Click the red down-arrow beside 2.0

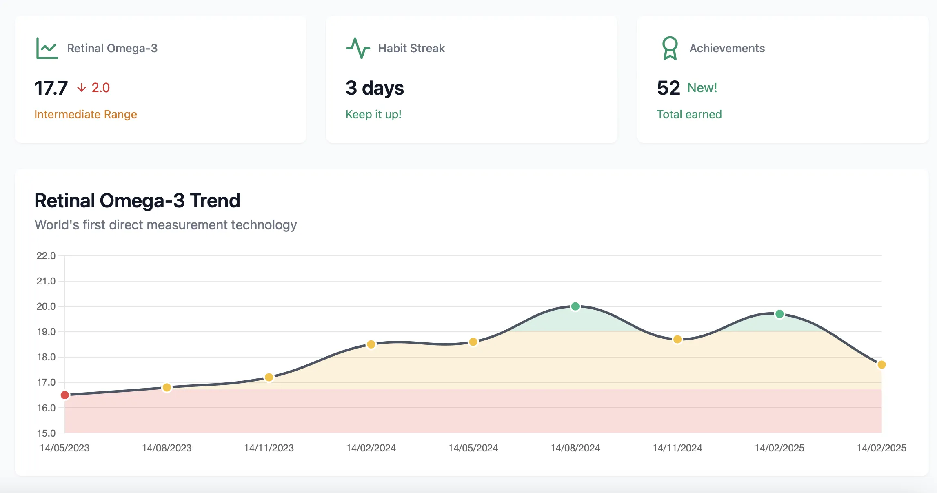[x=82, y=88]
